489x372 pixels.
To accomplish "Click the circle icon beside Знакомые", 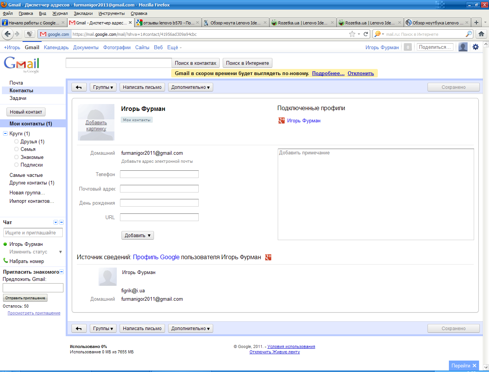I will coord(16,157).
